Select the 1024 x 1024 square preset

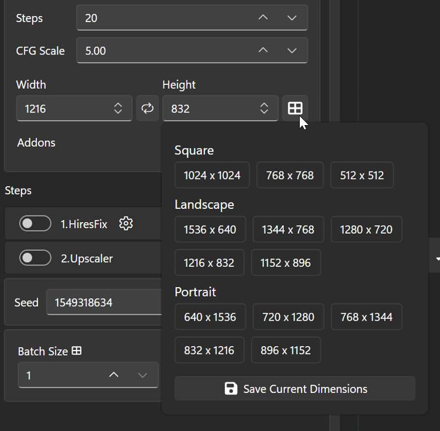tap(212, 175)
